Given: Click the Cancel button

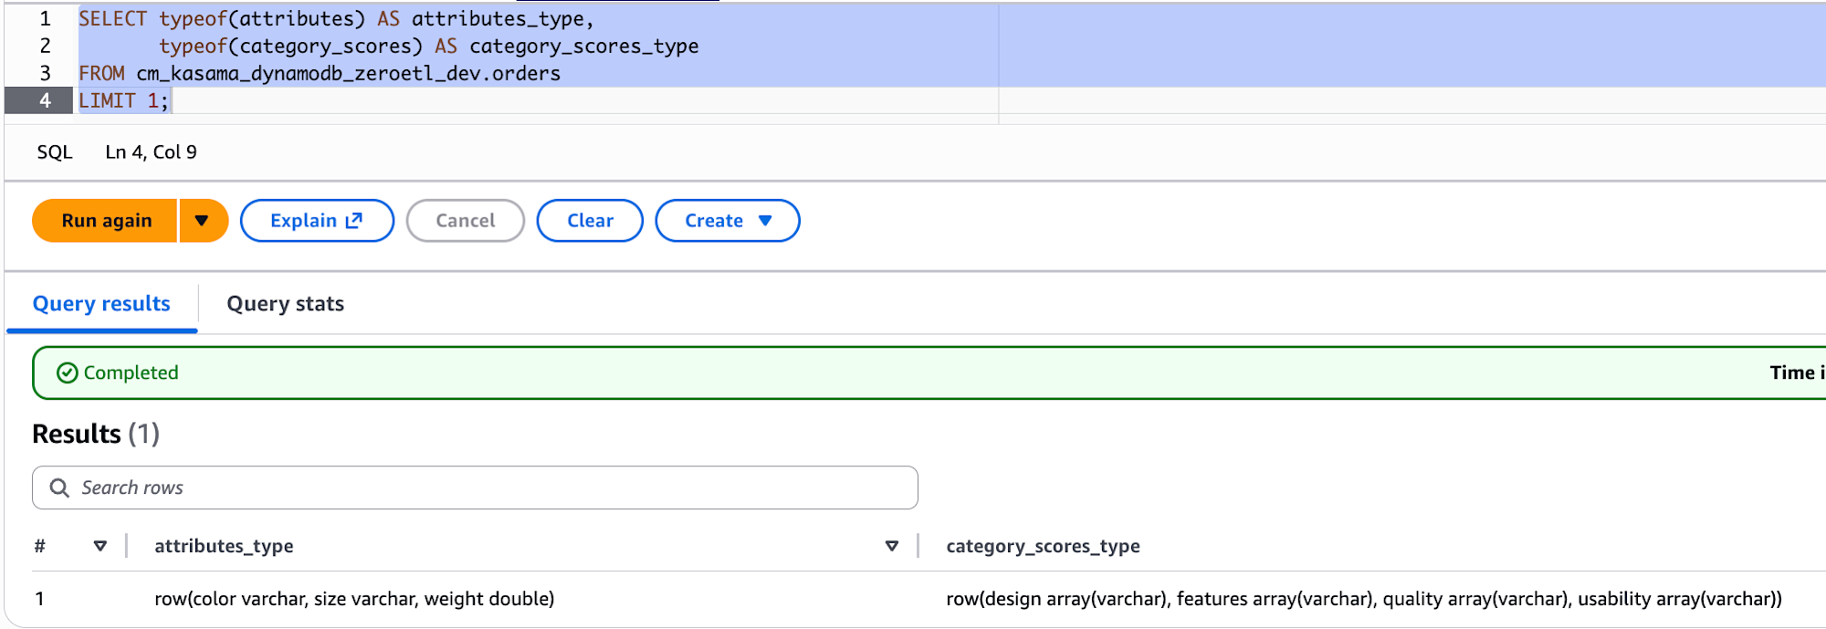Looking at the screenshot, I should [466, 221].
